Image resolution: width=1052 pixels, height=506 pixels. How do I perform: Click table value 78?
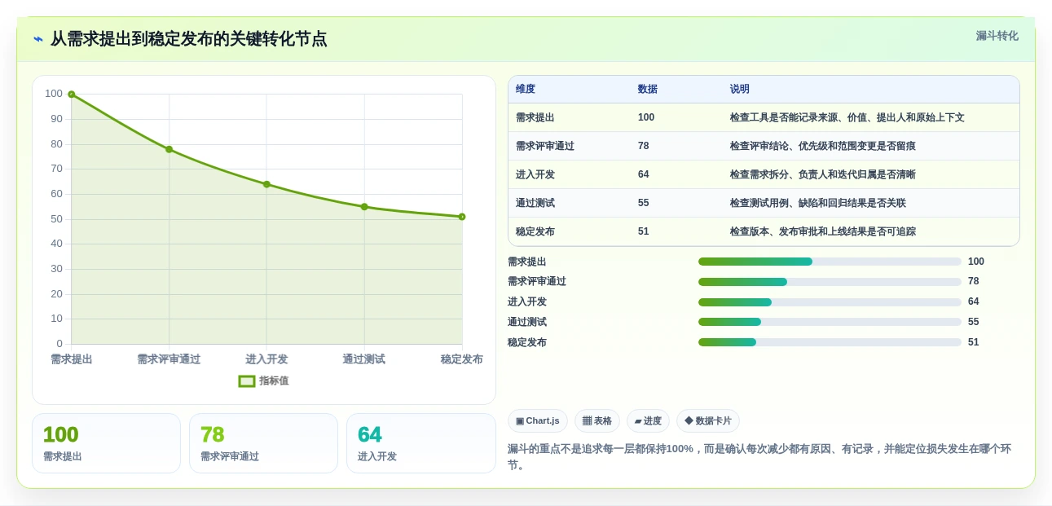point(644,146)
